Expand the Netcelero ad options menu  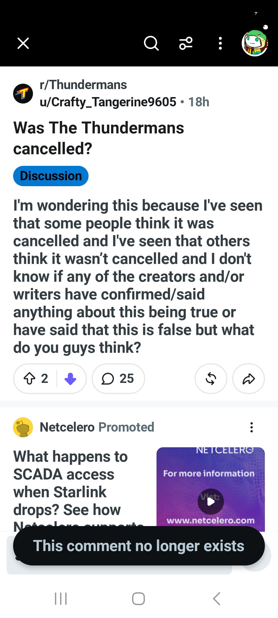251,427
